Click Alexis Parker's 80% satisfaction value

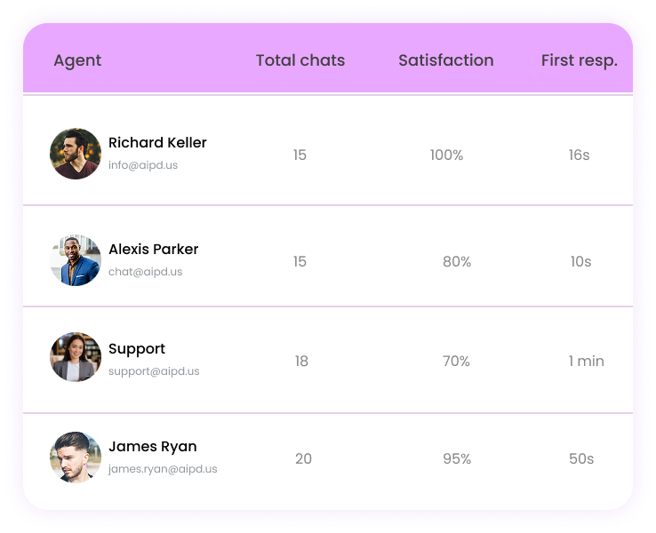click(457, 261)
